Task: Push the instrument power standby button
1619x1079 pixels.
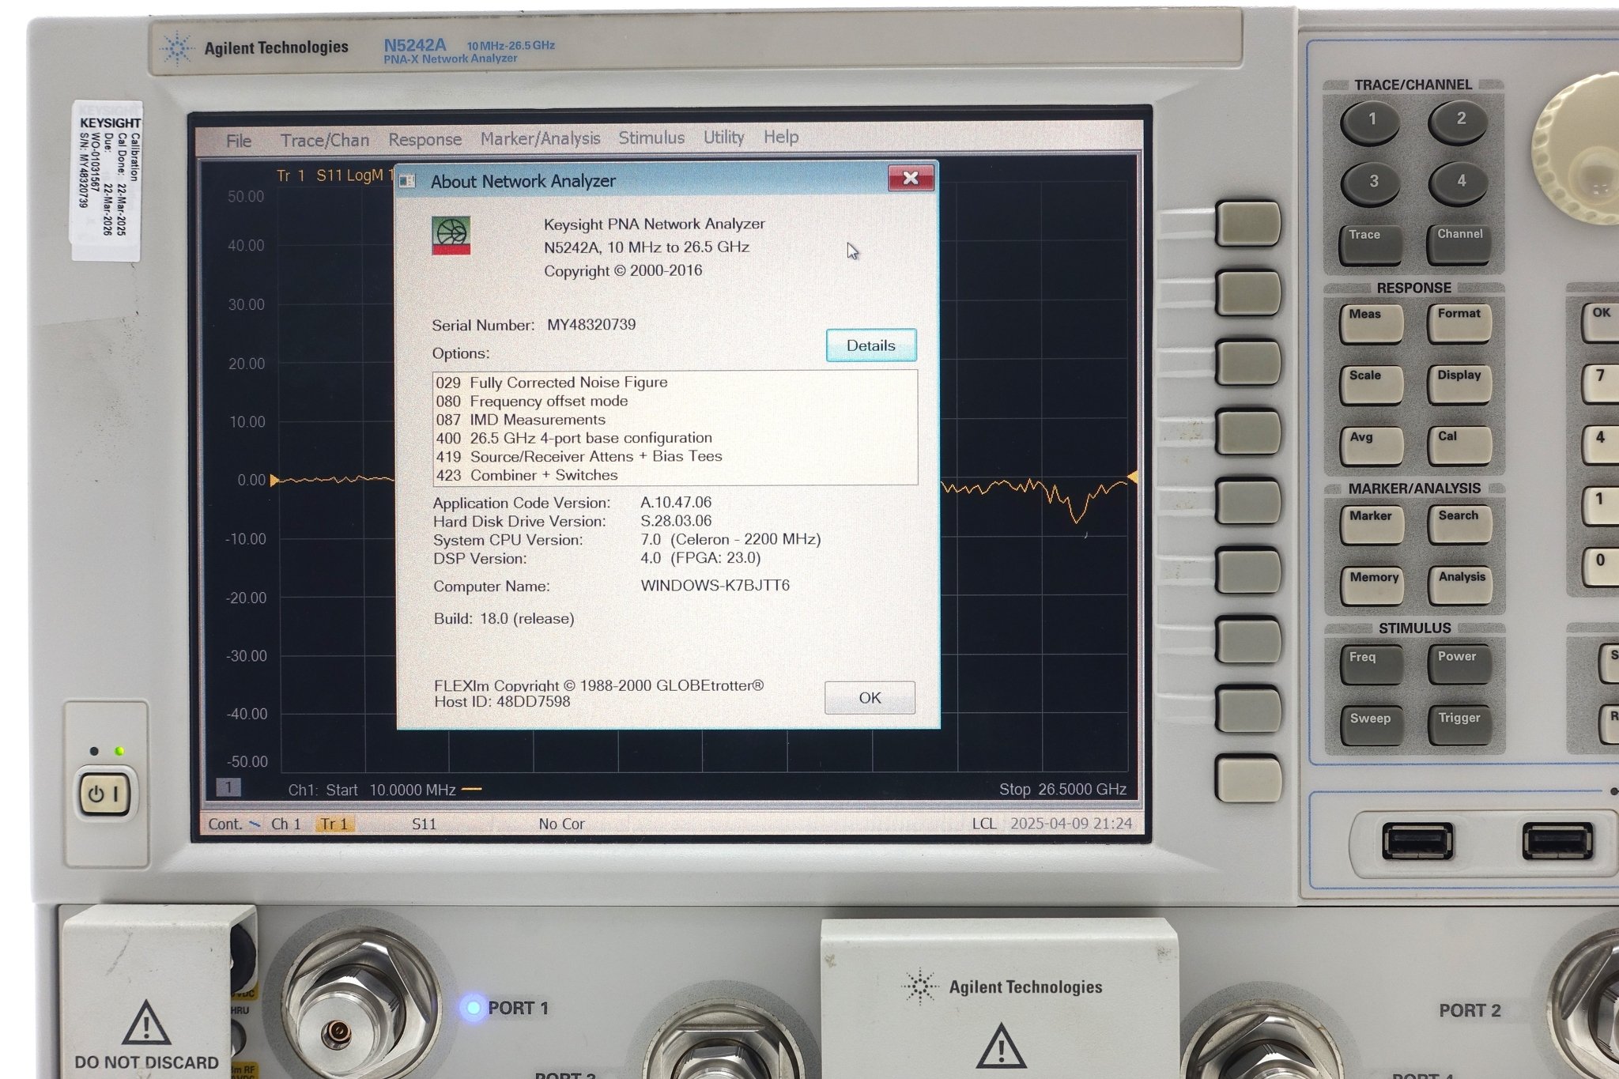Action: [x=104, y=794]
